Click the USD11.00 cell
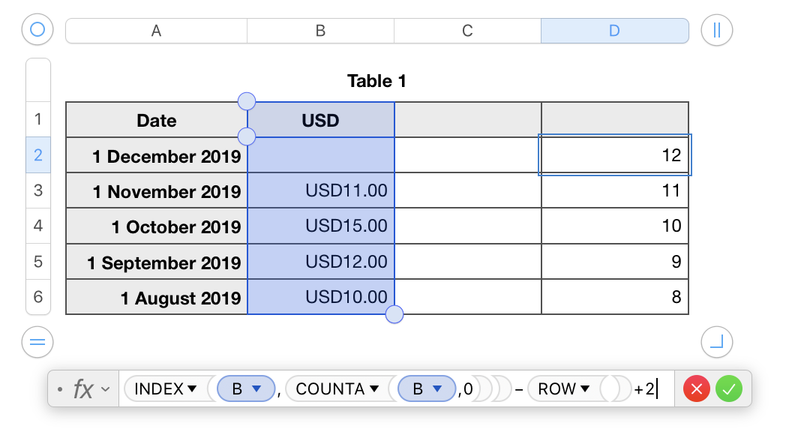795x435 pixels. click(321, 190)
